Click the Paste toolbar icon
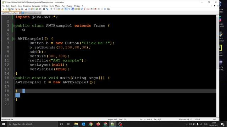This screenshot has width=227, height=127. click(x=33, y=9)
